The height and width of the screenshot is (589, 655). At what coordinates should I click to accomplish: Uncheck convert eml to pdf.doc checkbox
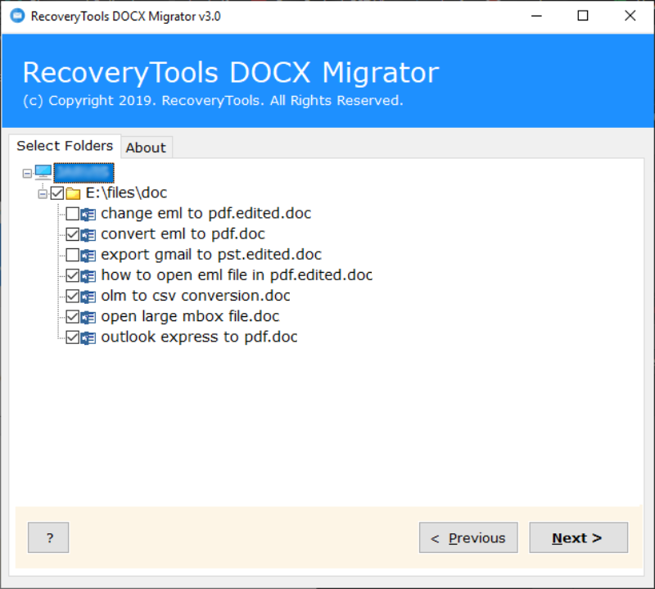coord(73,234)
